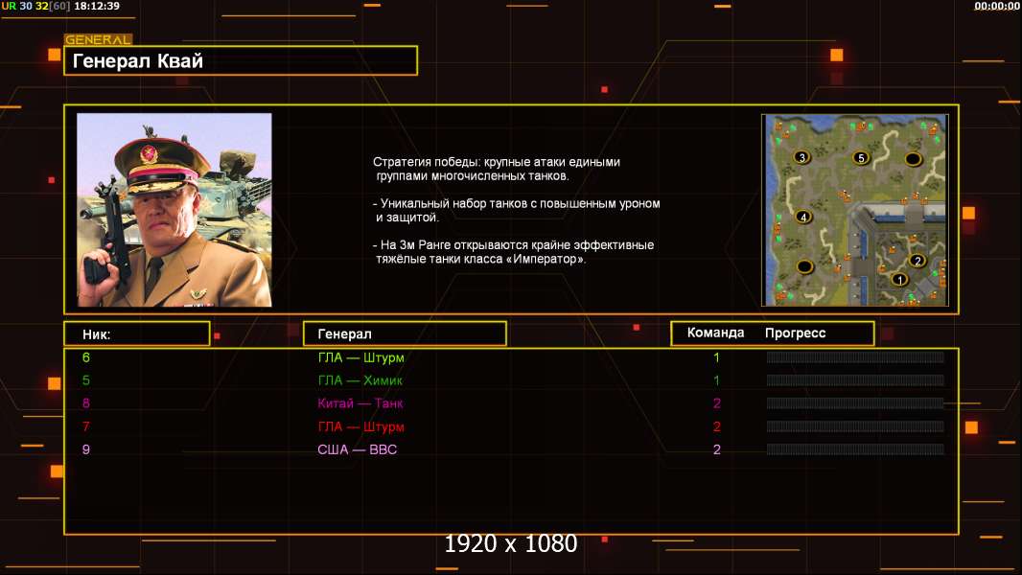The height and width of the screenshot is (575, 1022).
Task: Select player nick 7 in the list
Action: point(86,426)
